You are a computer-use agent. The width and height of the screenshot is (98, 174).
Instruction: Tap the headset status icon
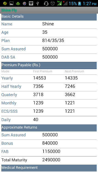click(46, 4)
